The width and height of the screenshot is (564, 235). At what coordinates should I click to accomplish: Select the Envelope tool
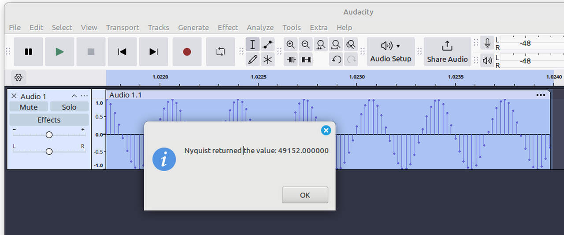[267, 45]
